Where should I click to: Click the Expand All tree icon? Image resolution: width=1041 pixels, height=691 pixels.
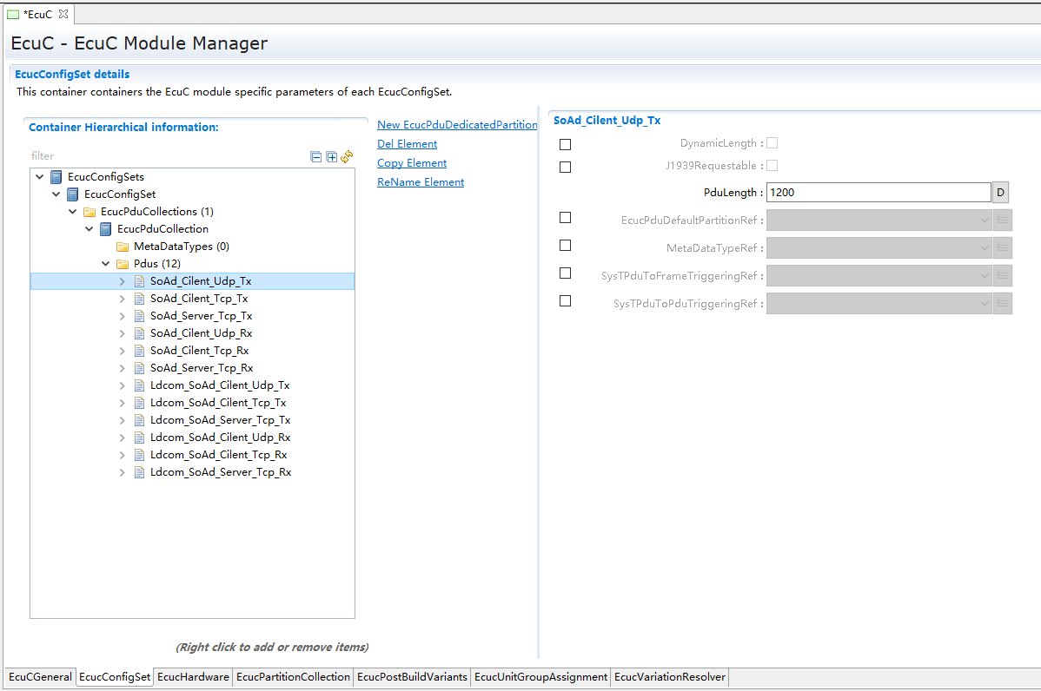tap(331, 157)
